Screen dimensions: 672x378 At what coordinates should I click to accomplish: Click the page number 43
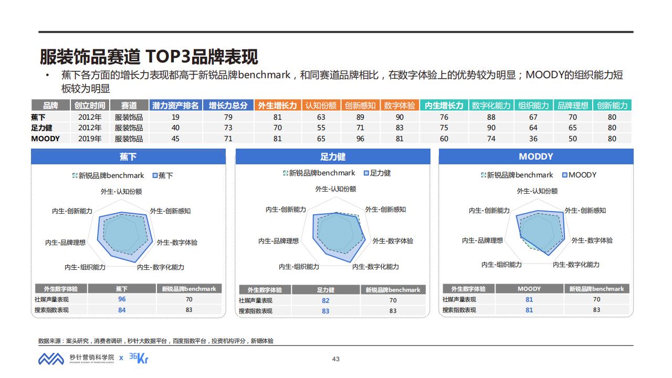coord(336,359)
